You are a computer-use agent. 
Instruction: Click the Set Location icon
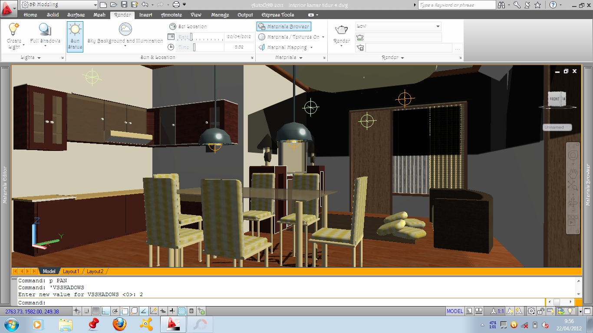tap(173, 26)
